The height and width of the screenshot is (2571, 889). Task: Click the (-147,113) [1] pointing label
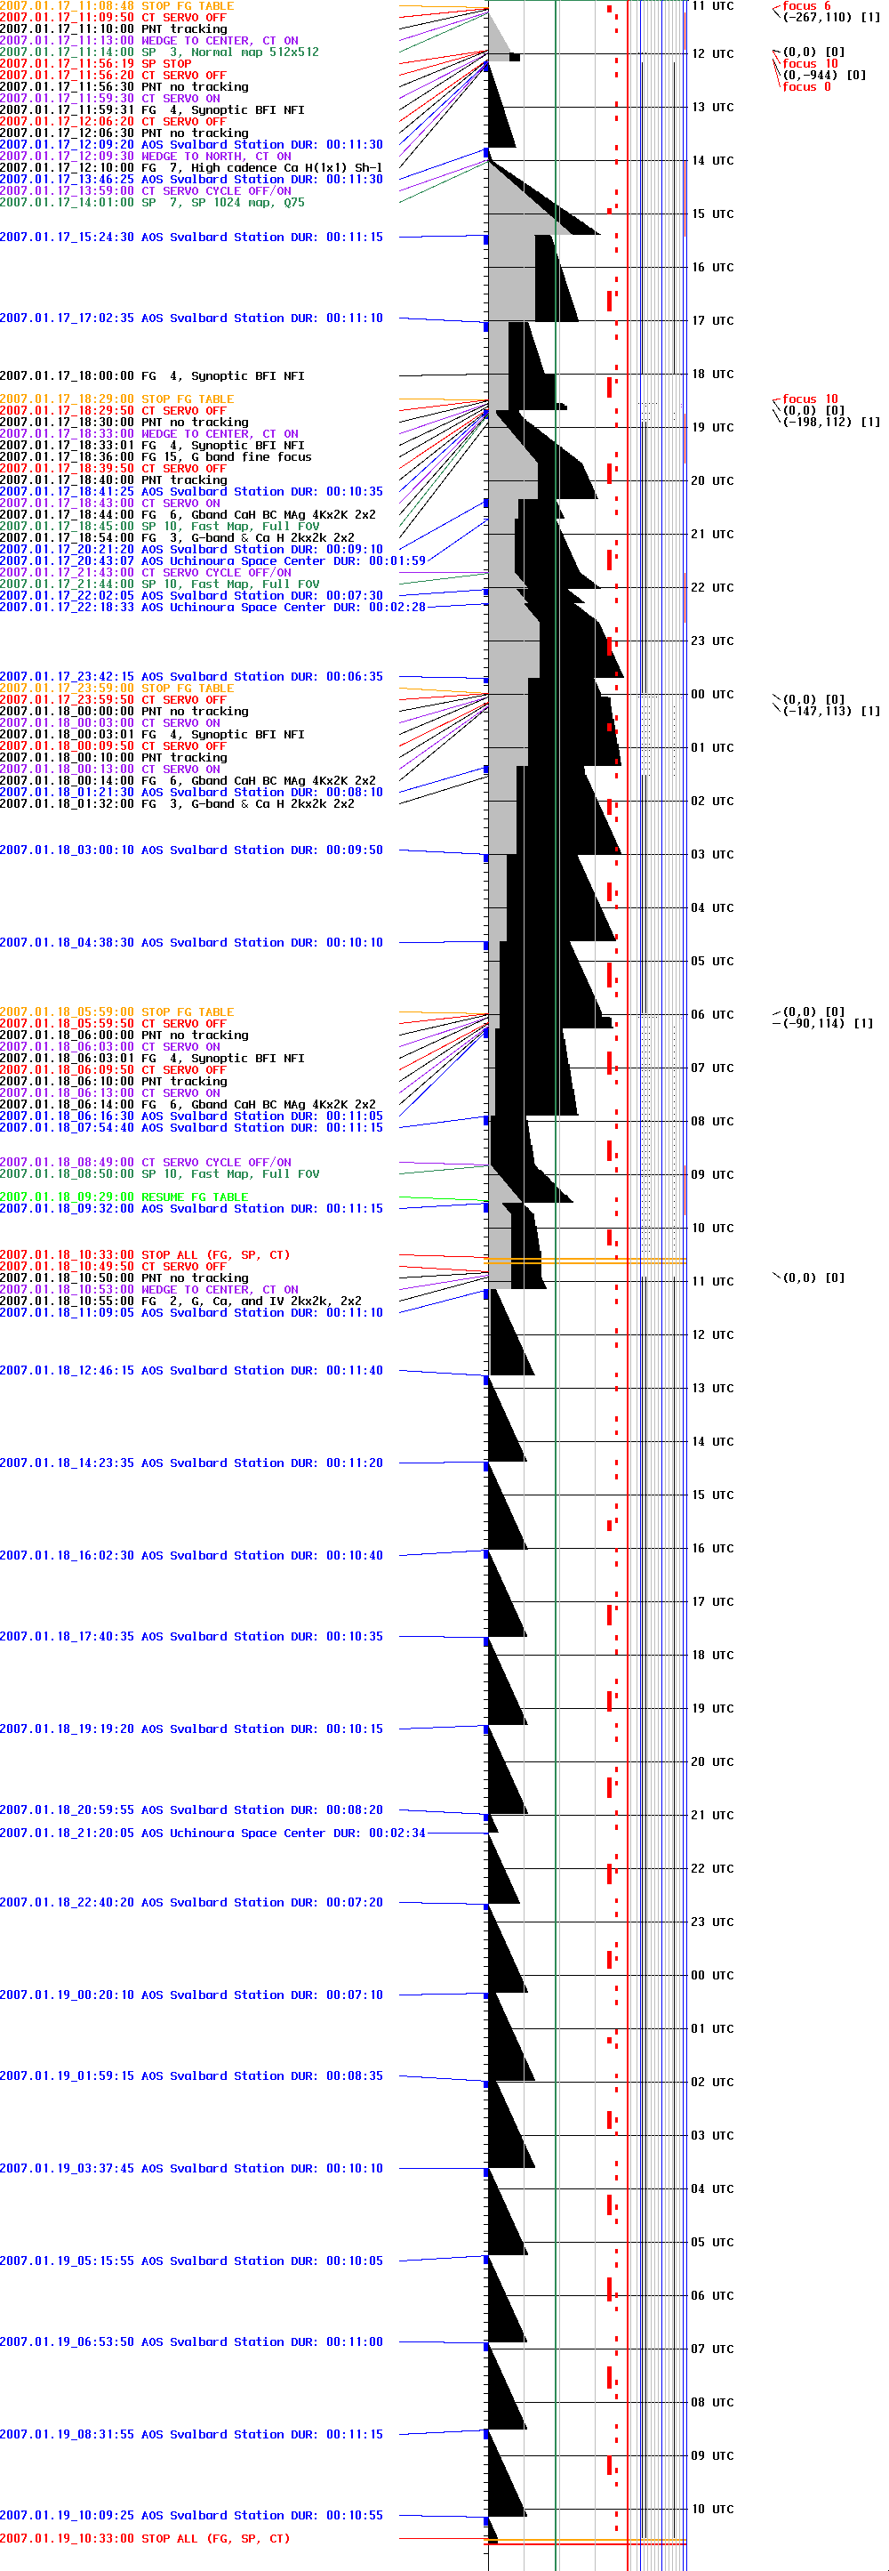click(x=830, y=711)
